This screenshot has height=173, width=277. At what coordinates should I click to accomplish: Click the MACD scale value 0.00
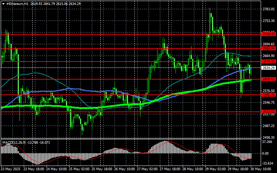coord(265,154)
